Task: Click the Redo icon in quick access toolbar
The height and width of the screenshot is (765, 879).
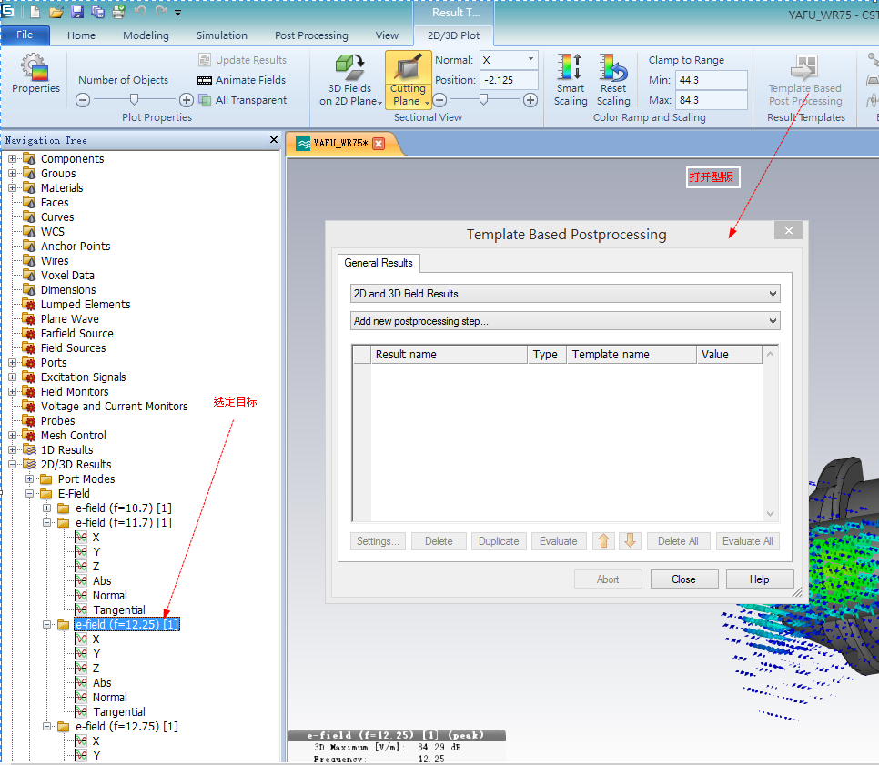Action: tap(161, 11)
